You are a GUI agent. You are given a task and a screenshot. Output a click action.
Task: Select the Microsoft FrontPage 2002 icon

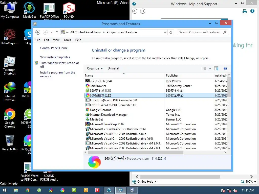[87, 124]
